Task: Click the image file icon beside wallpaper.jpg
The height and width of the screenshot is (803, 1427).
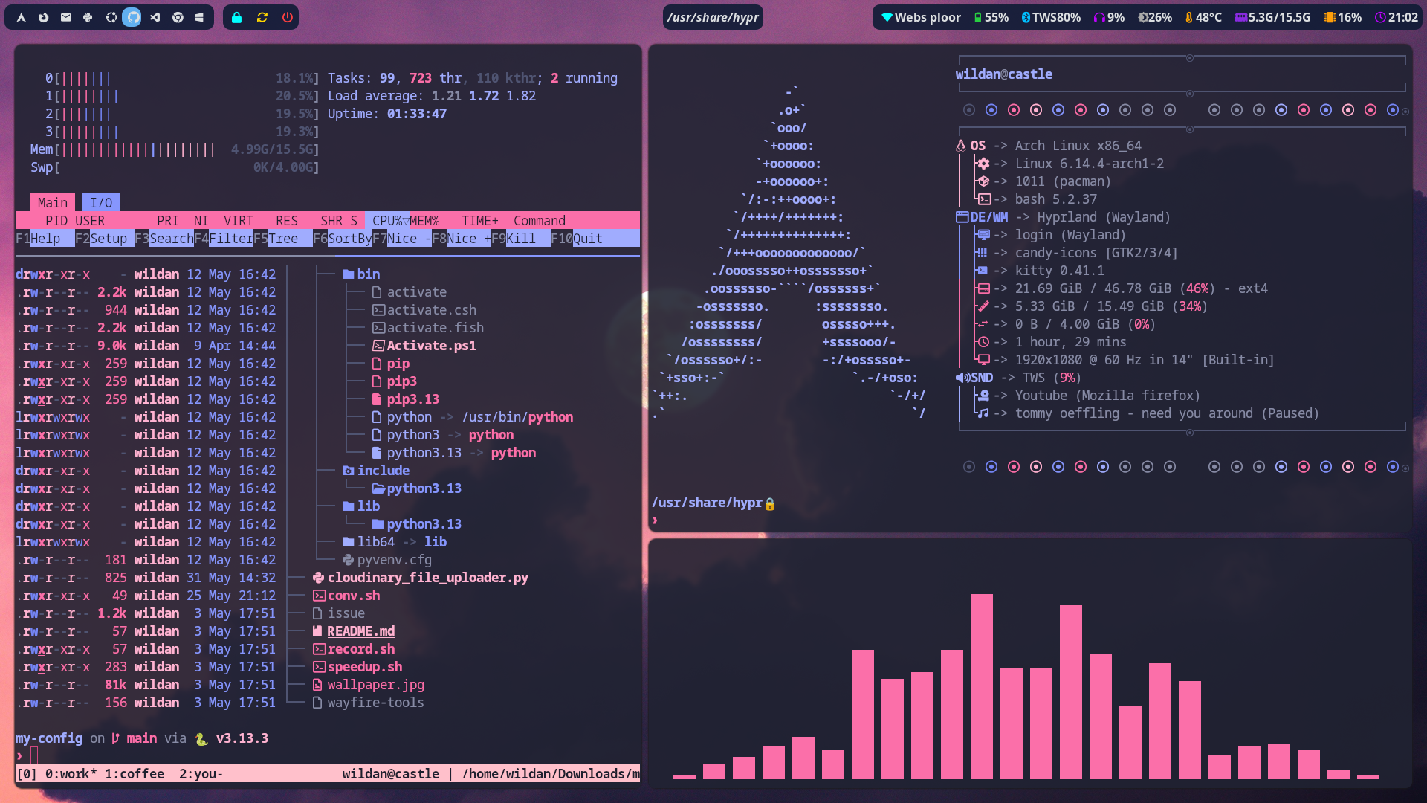Action: [317, 685]
